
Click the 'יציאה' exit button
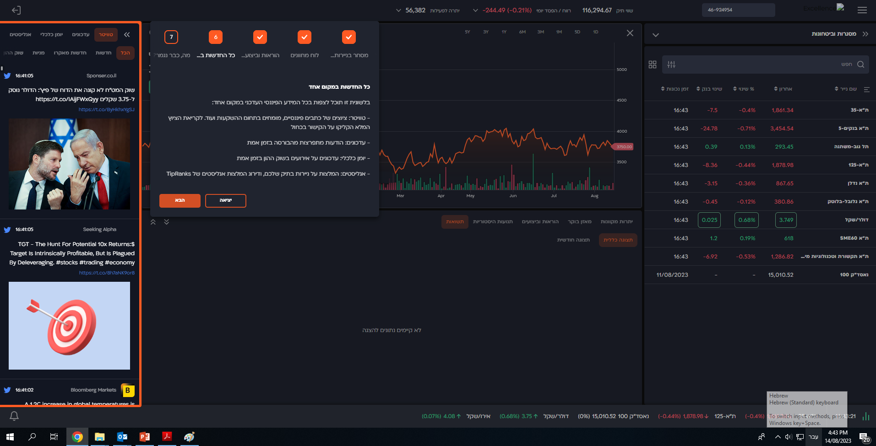226,200
